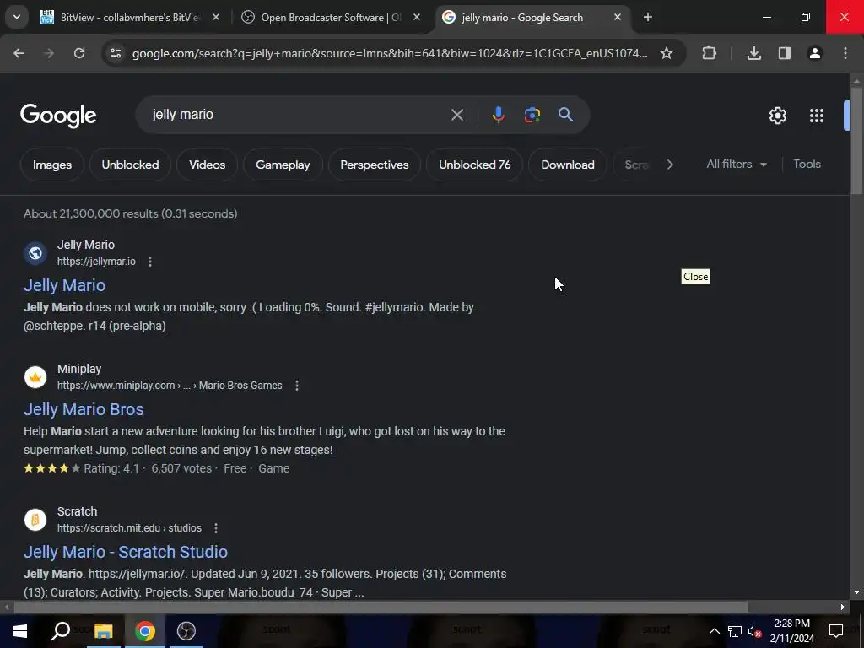Apply the Unblocked filter chip
The width and height of the screenshot is (864, 648).
tap(130, 165)
